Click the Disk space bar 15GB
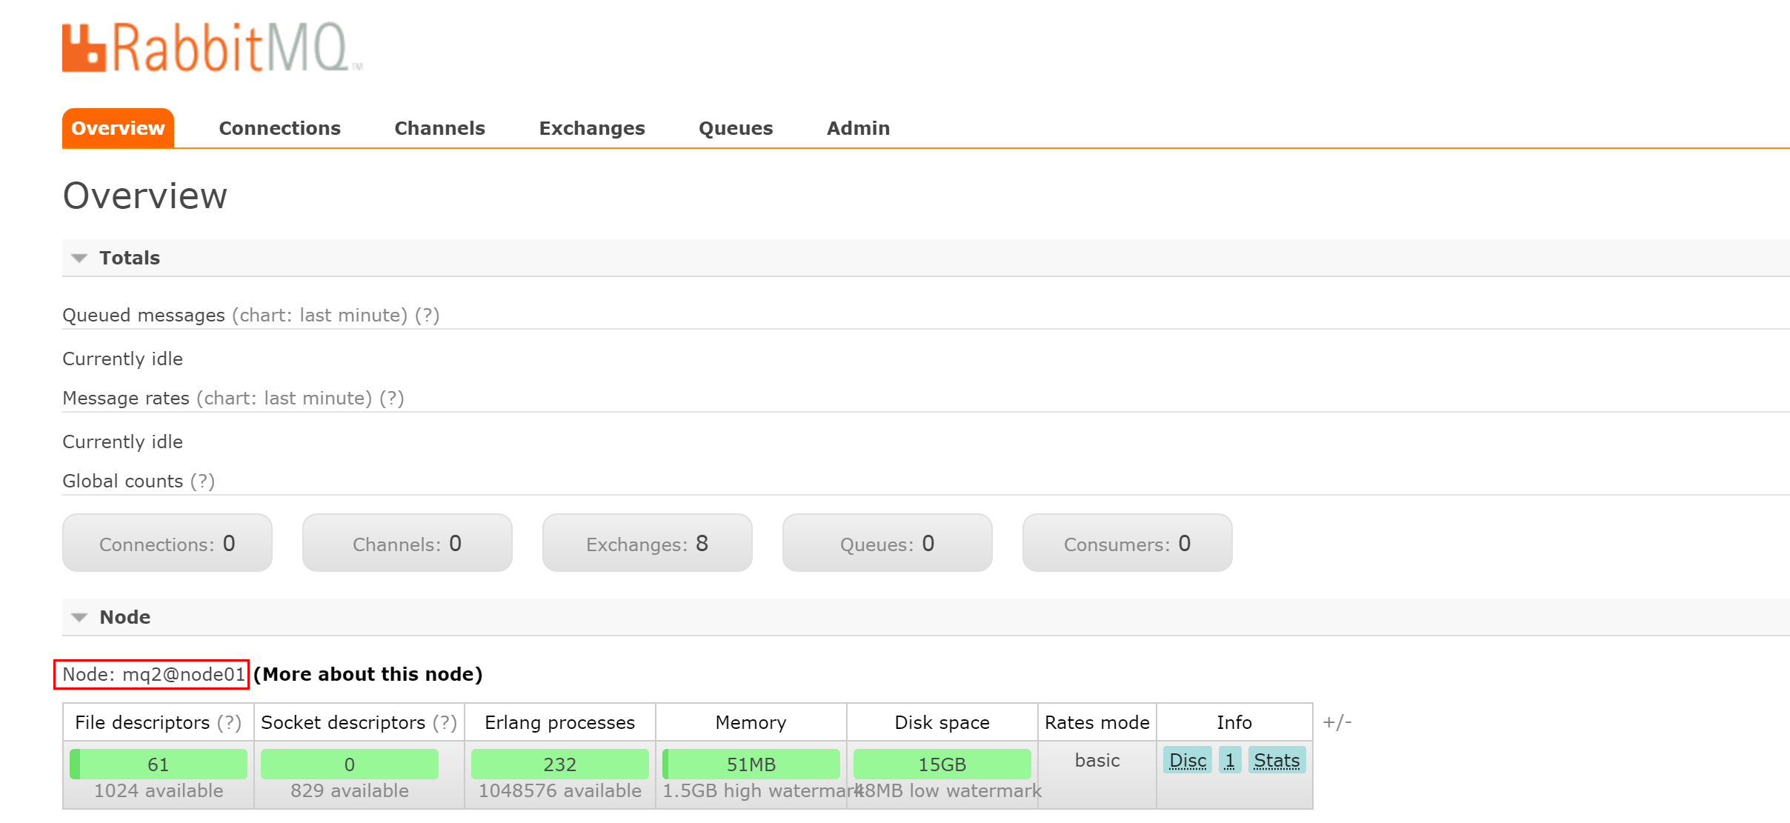The height and width of the screenshot is (823, 1790). tap(942, 764)
